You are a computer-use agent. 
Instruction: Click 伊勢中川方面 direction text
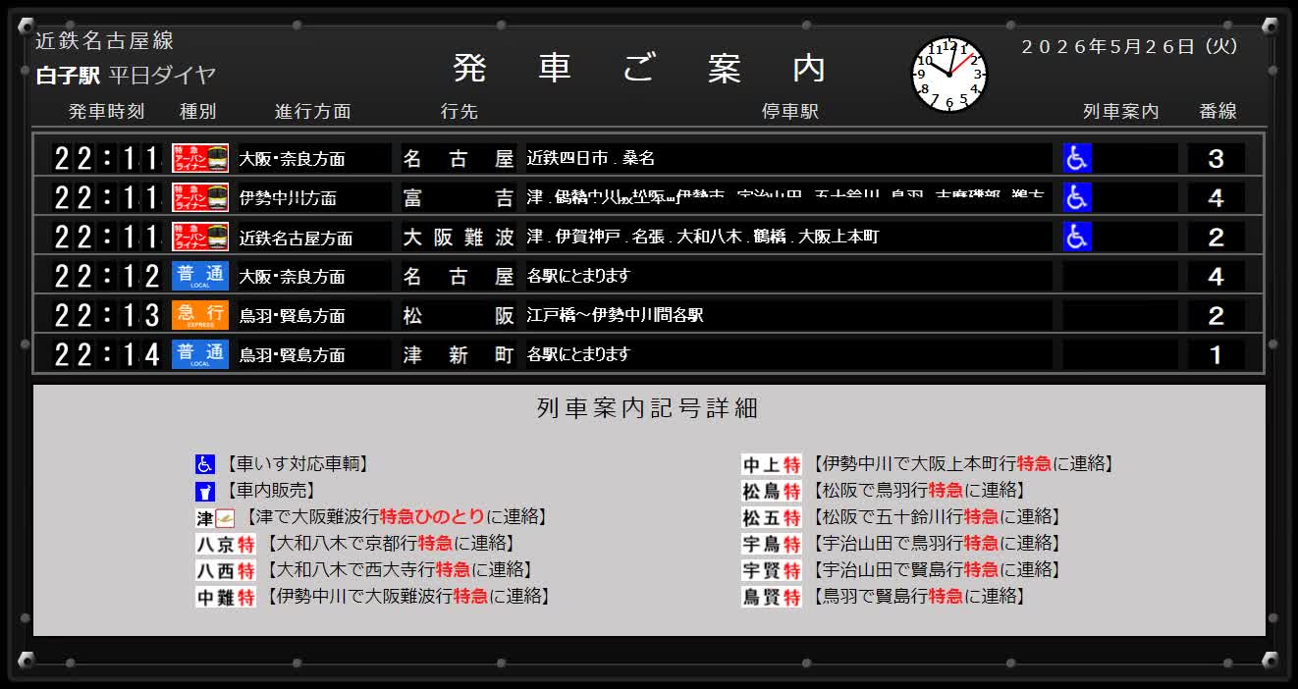pos(288,198)
